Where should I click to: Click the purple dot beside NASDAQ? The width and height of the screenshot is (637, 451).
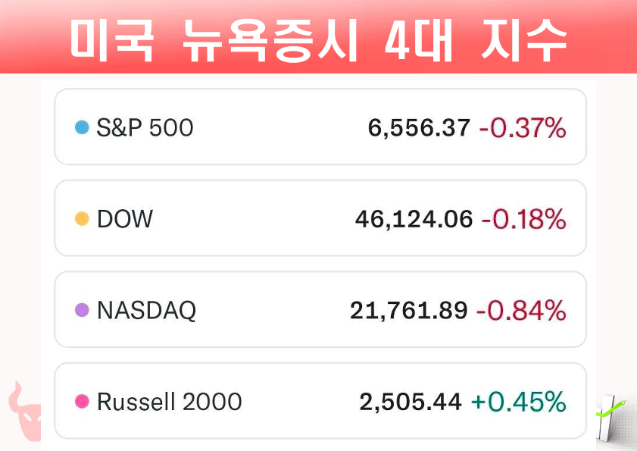click(82, 310)
